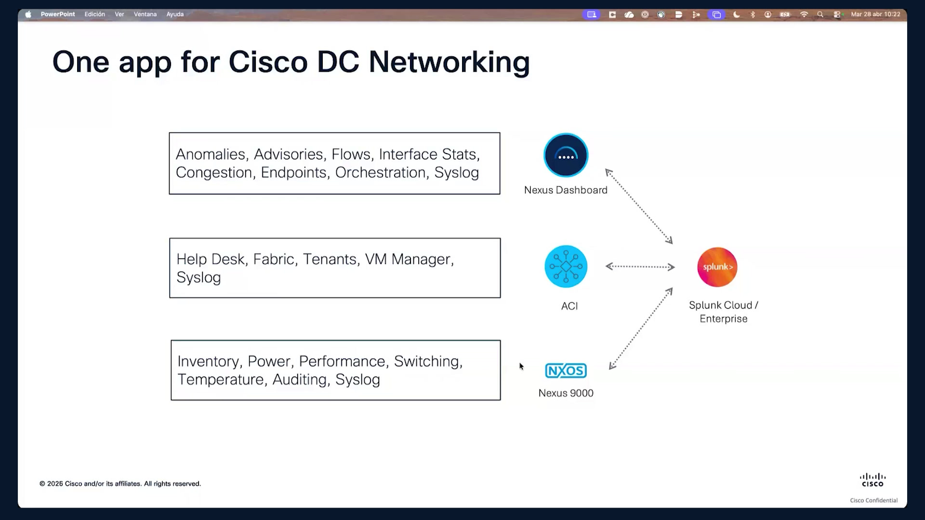The height and width of the screenshot is (520, 925).
Task: Click the screen sharing presenter icon in menu bar
Action: pyautogui.click(x=592, y=14)
